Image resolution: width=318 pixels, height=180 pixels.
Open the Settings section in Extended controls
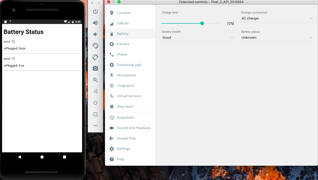[x=130, y=149]
